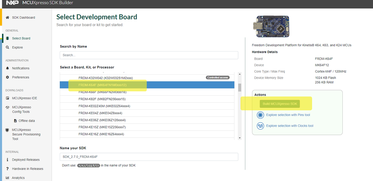Open the SDK Dashboard home icon
The width and height of the screenshot is (373, 181).
(7, 18)
